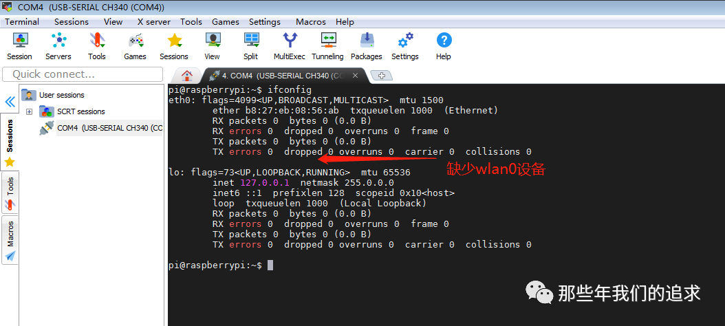The height and width of the screenshot is (326, 725).
Task: Click the eth0 flags line in terminal
Action: pos(306,100)
